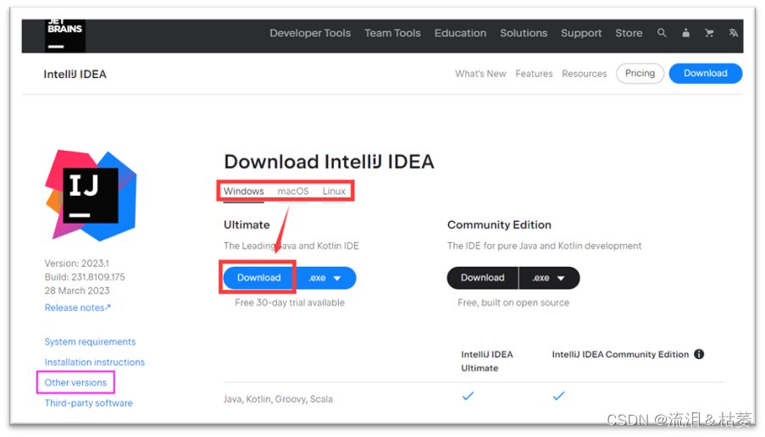Select the macOS tab
The image size is (765, 437).
click(293, 191)
